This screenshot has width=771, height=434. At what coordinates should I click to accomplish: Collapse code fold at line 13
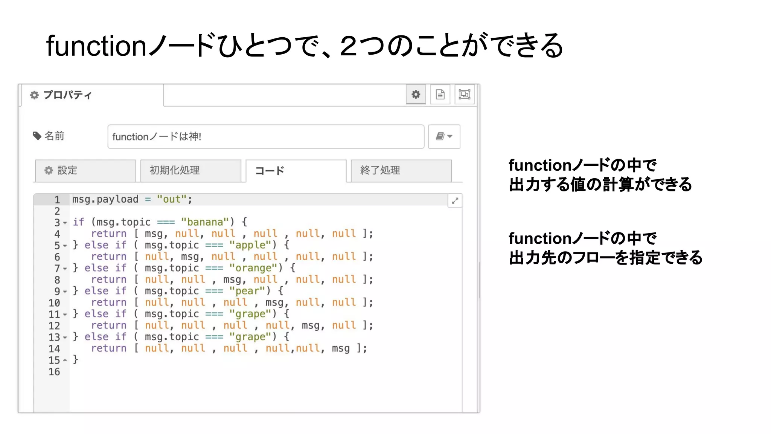click(65, 338)
